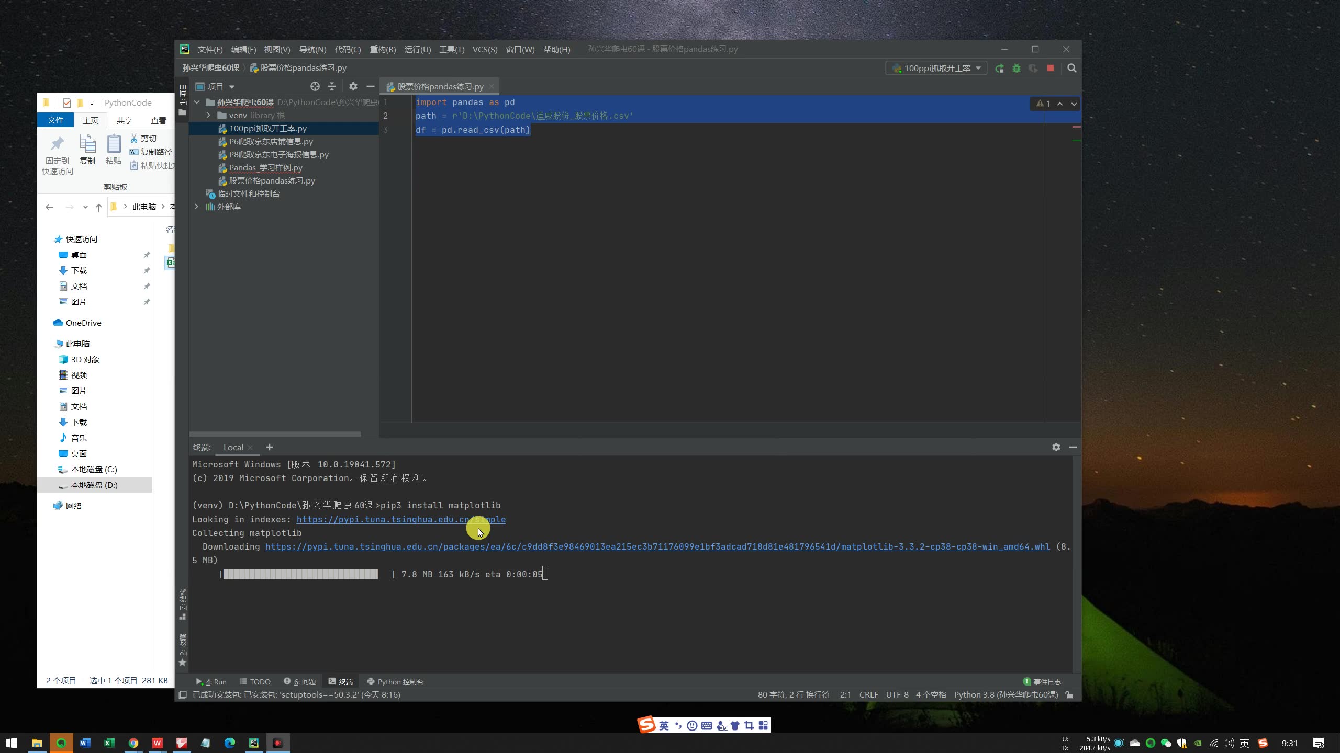Image resolution: width=1340 pixels, height=753 pixels.
Task: Open Explorer quick access toolbar dropdown arrow
Action: click(92, 103)
